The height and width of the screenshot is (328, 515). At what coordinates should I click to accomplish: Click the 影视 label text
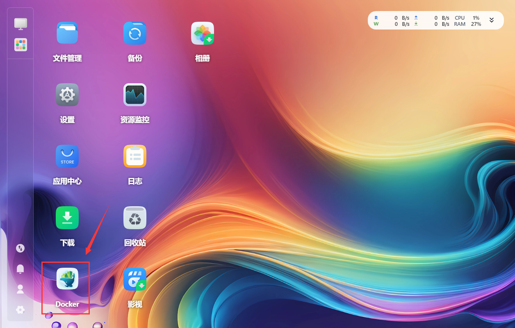(x=135, y=304)
